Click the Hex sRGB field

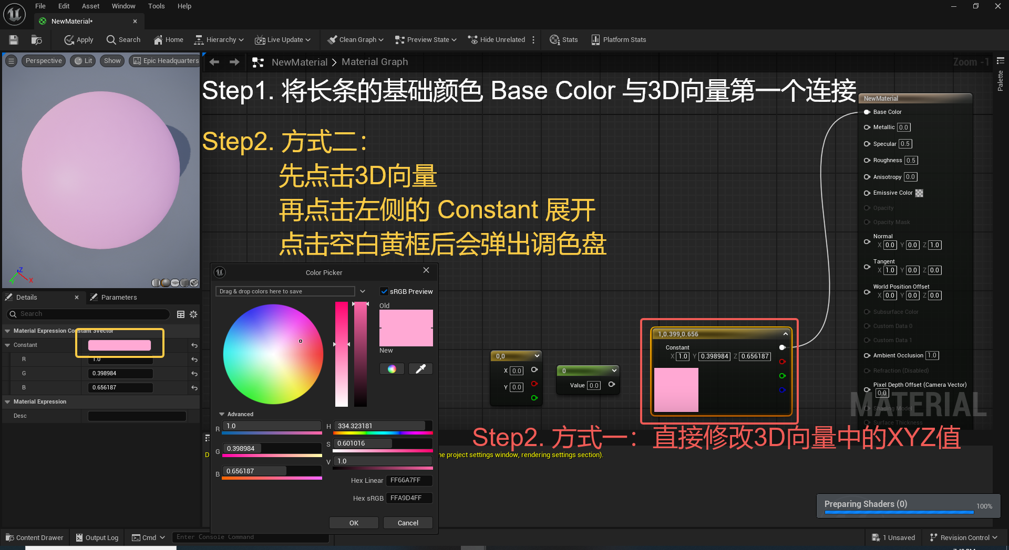click(409, 498)
